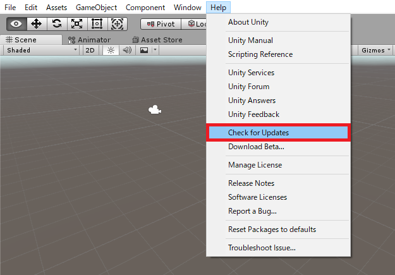Open Manage License
Screen dimensions: 395x275
[x=278, y=165]
